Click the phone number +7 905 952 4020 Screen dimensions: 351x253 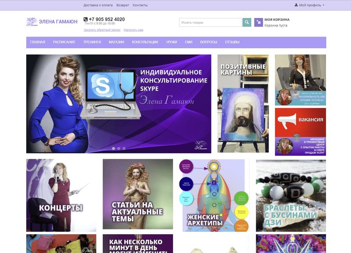[107, 19]
